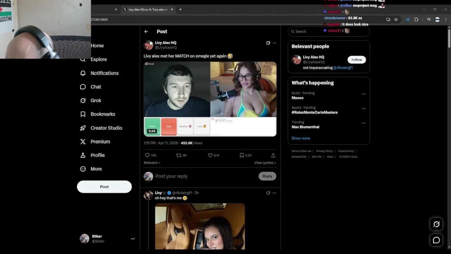Bookmark the post showing 5.2K
Screen dimensions: 451x254
(x=242, y=155)
